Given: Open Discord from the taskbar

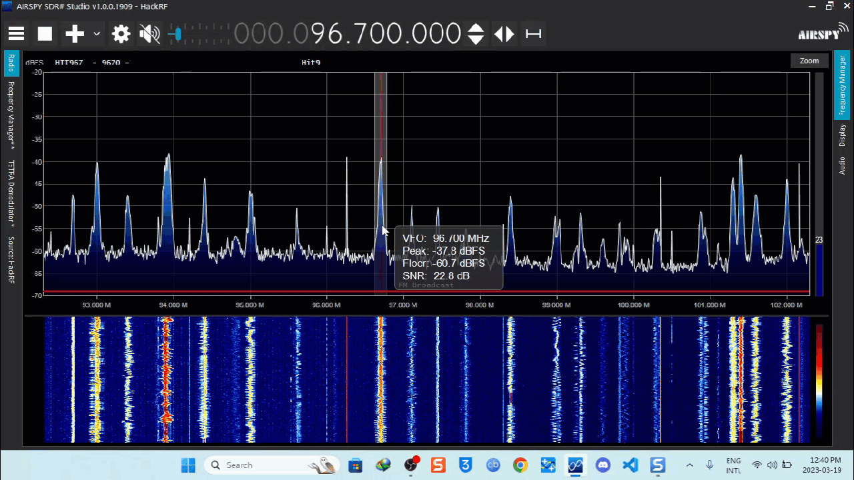Looking at the screenshot, I should [603, 465].
